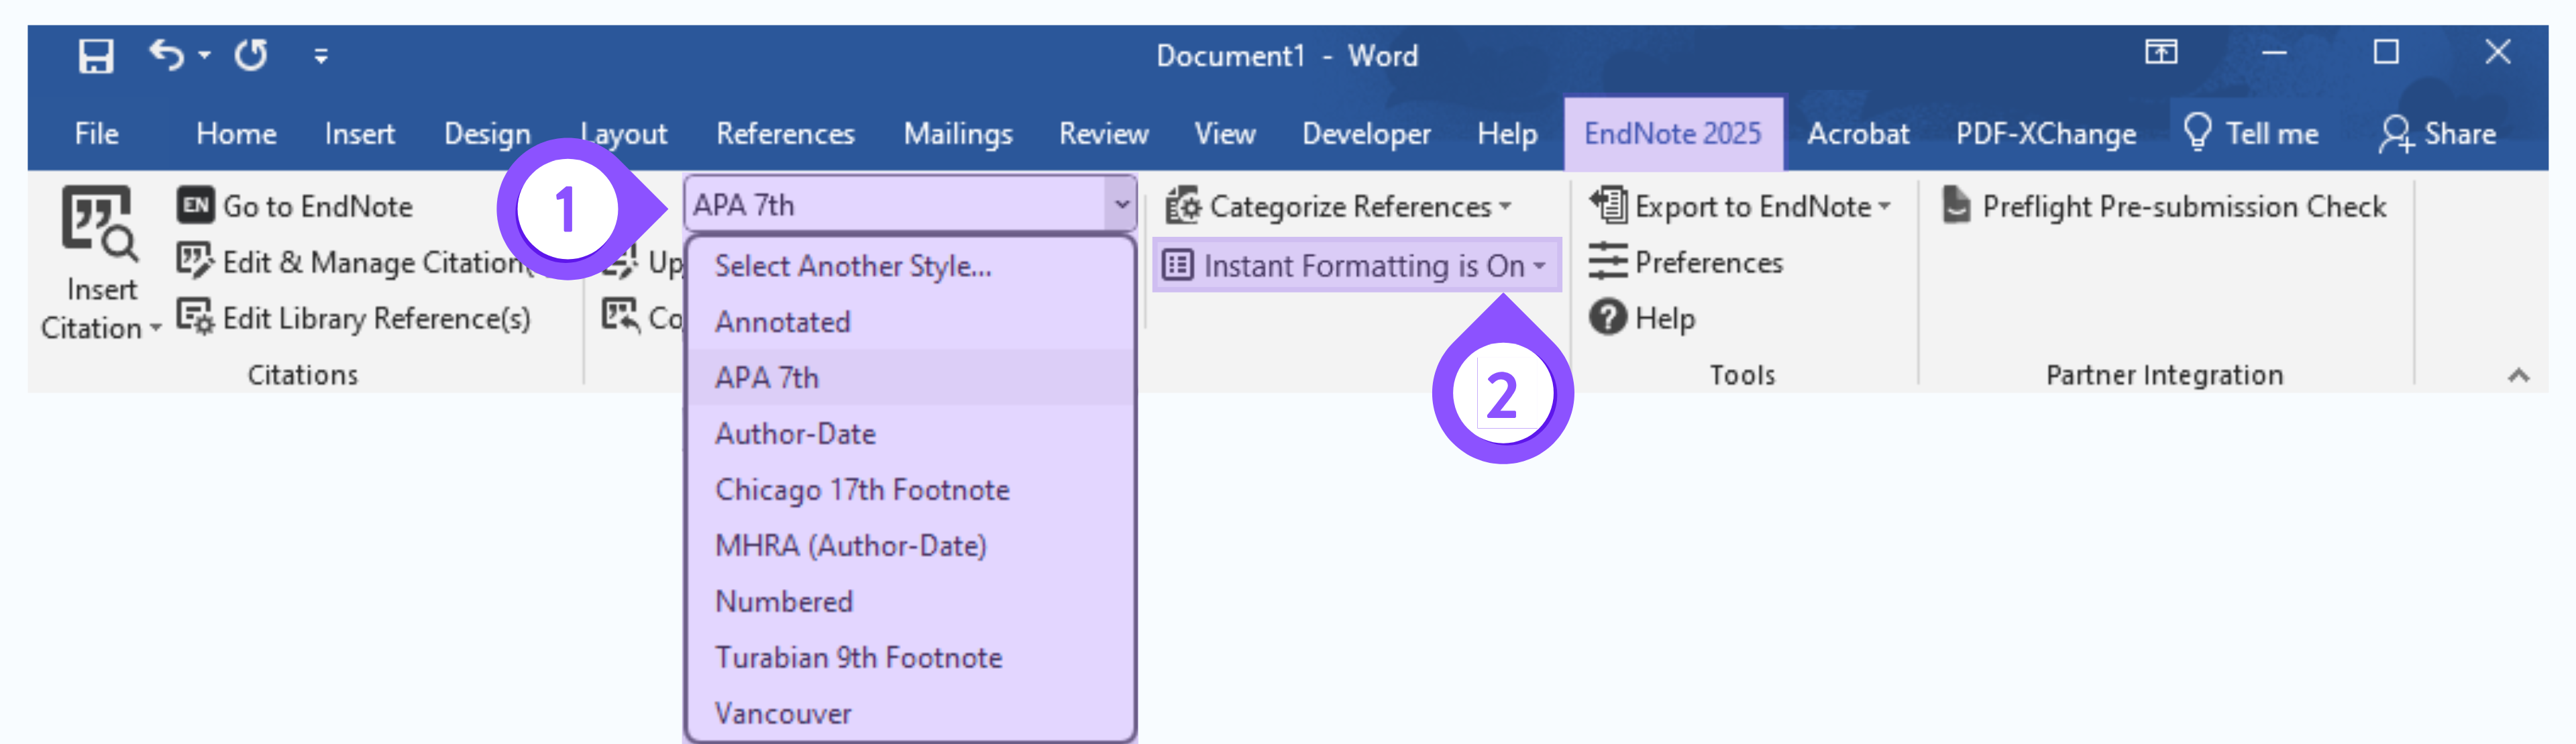This screenshot has height=744, width=2576.
Task: Click the EndNote Help question icon
Action: coord(1607,318)
